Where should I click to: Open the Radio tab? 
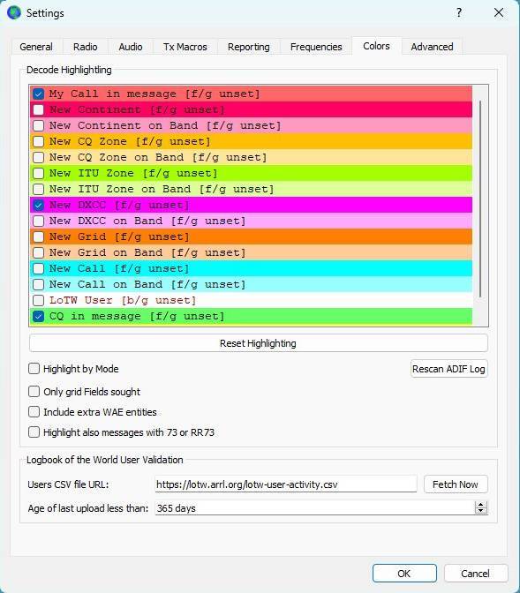click(85, 47)
